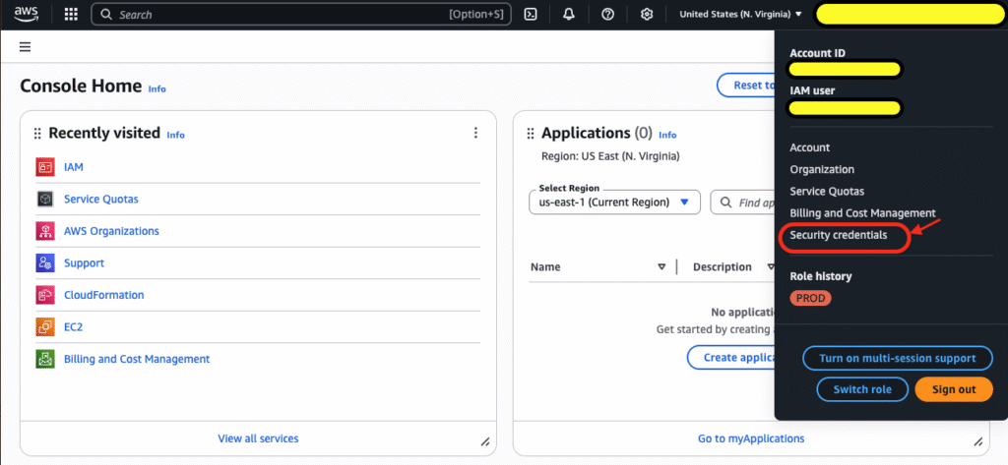Open the notifications bell
This screenshot has height=465, width=1008.
(x=569, y=14)
